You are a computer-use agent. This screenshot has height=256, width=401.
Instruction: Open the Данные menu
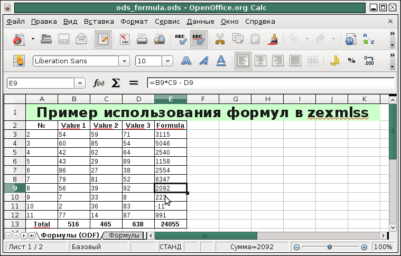click(x=201, y=22)
